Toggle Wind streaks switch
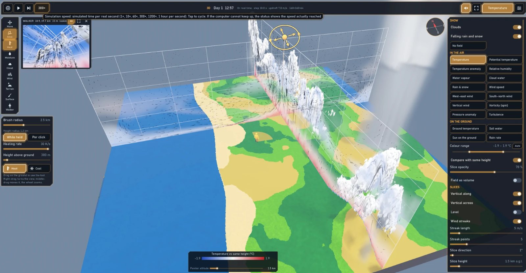The image size is (526, 273). 517,221
